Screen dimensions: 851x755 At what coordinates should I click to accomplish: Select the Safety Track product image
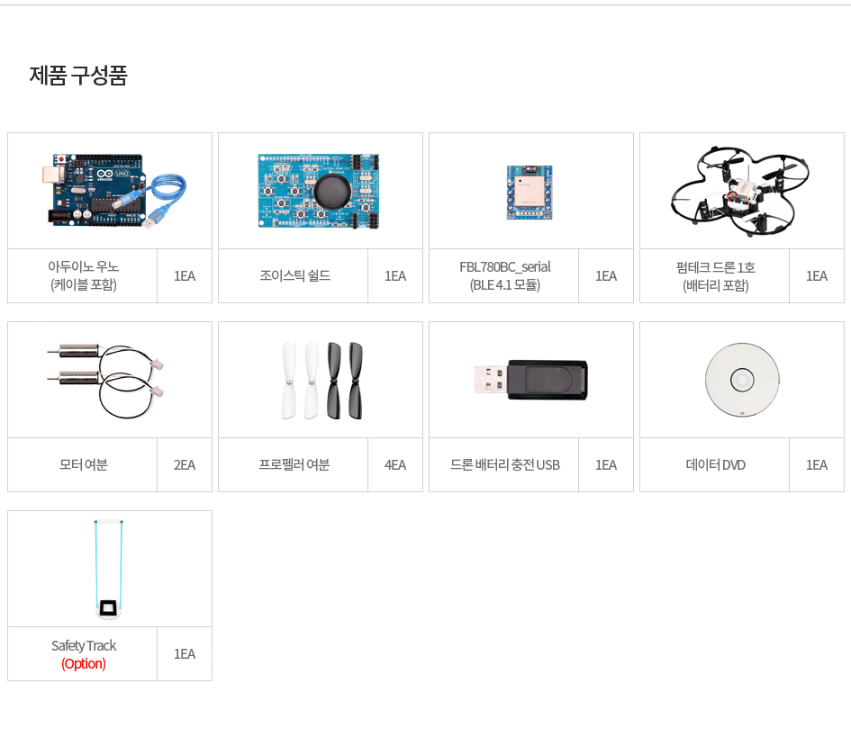[109, 569]
